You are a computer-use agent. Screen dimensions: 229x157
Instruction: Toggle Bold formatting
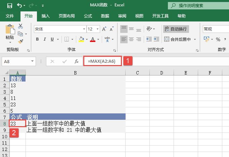(37, 39)
